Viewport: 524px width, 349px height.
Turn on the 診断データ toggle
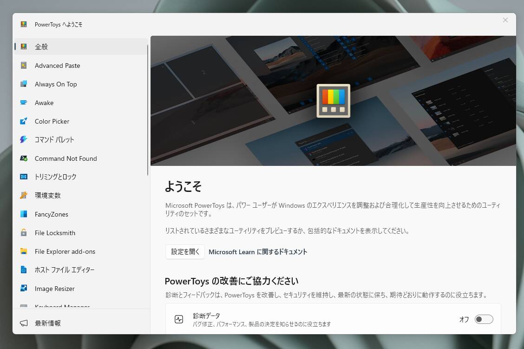(x=484, y=319)
